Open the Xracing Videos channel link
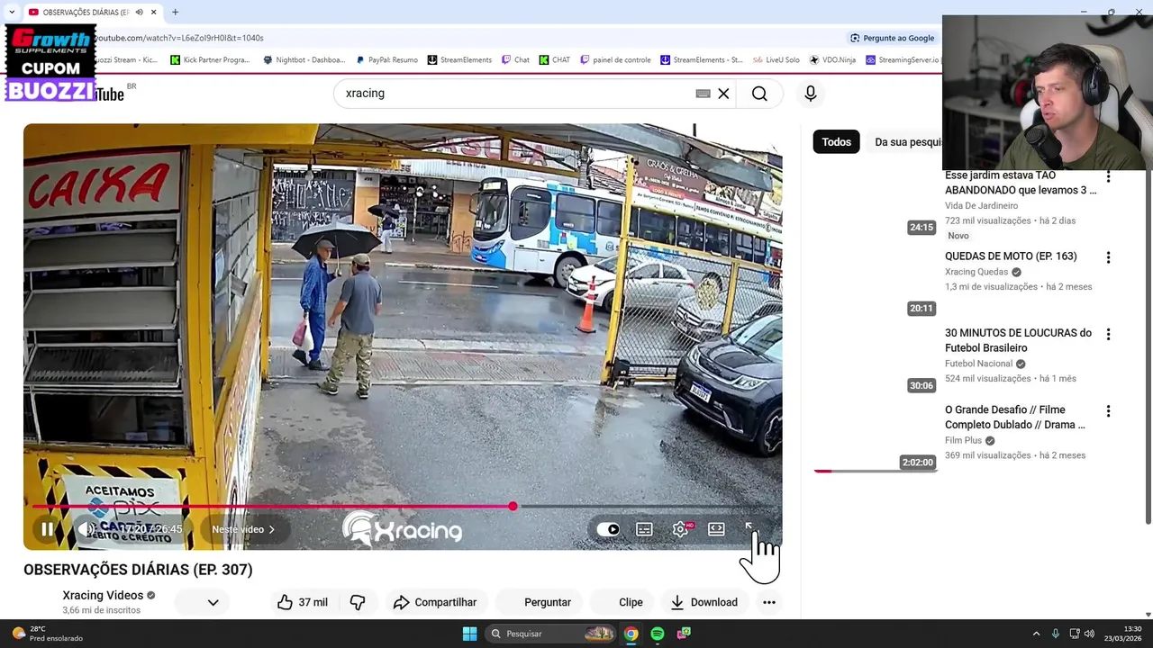1153x648 pixels. (103, 595)
